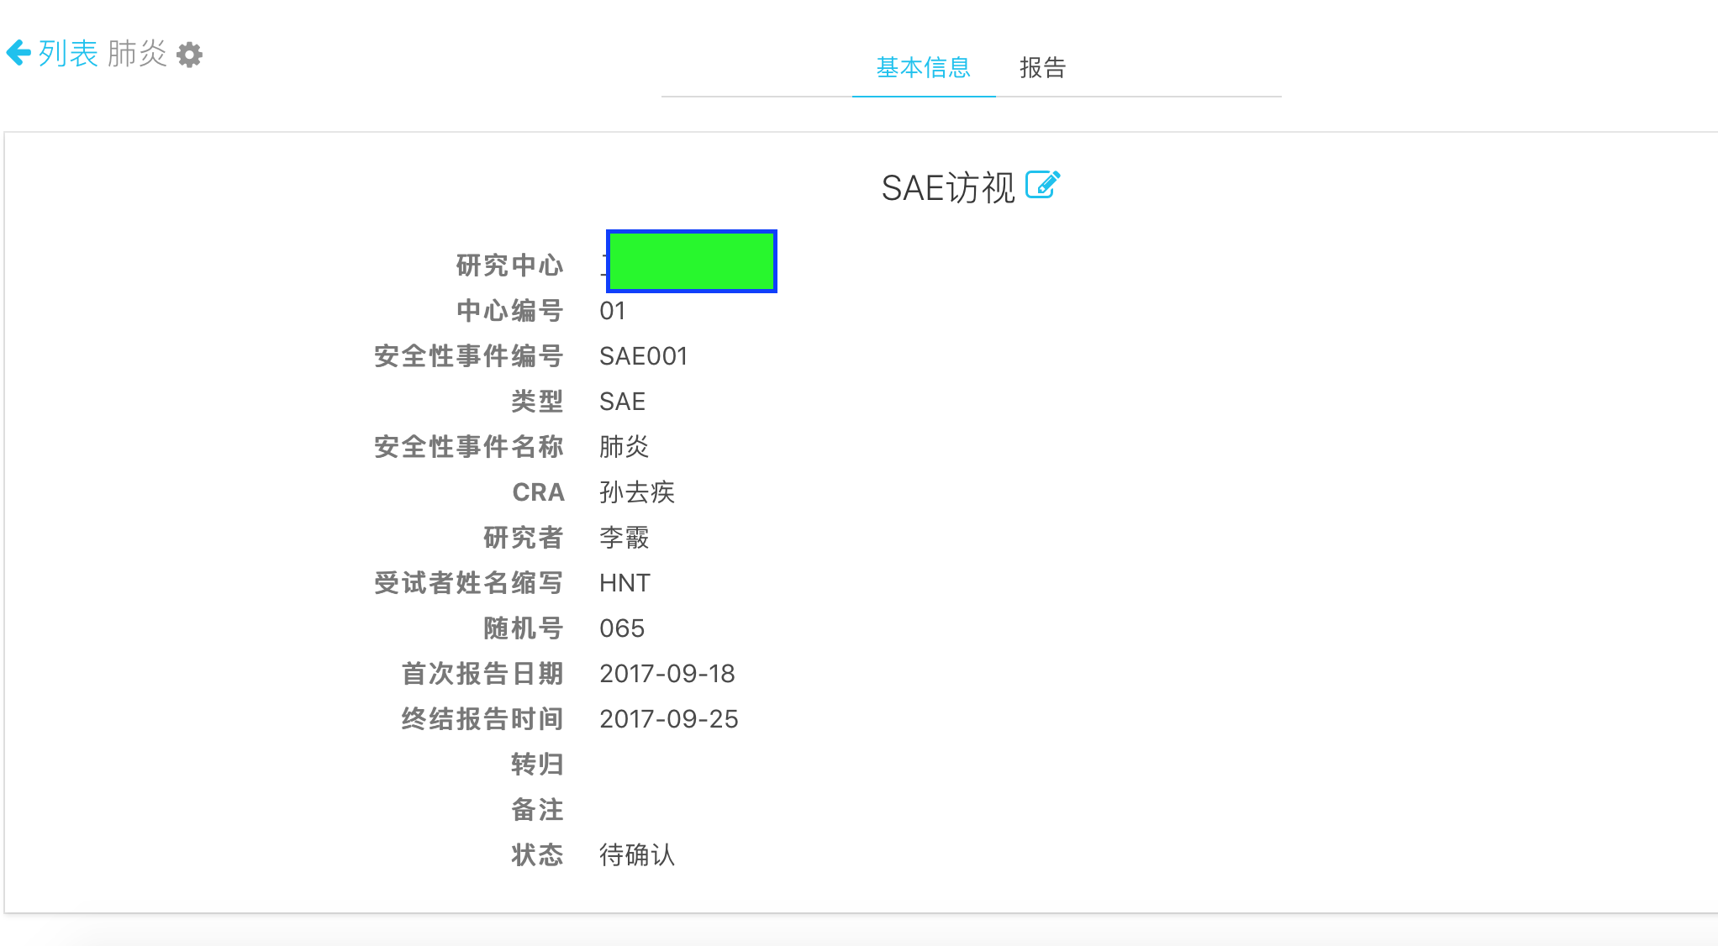The width and height of the screenshot is (1718, 946).
Task: Click the 安全性事件名称 label
Action: [469, 447]
